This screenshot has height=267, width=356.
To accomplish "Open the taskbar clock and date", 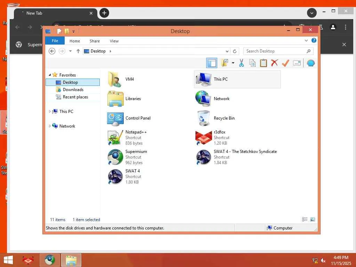I will tap(341, 260).
